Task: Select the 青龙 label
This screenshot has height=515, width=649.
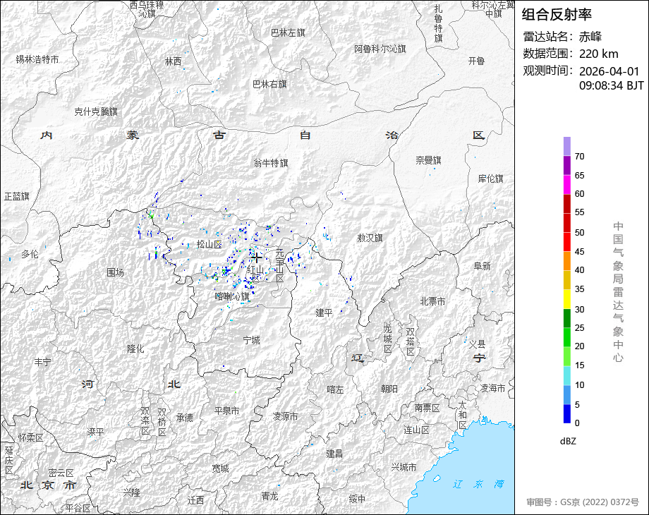Action: click(269, 495)
